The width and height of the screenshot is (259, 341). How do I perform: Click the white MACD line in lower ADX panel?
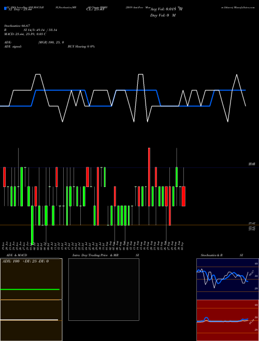click(29, 320)
